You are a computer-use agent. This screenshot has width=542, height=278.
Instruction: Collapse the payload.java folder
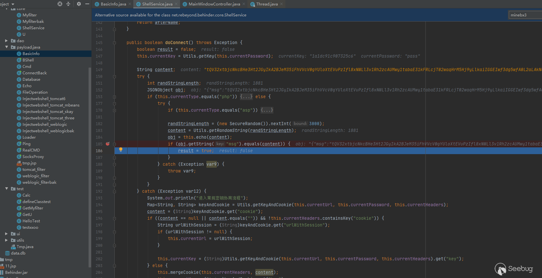(x=6, y=47)
